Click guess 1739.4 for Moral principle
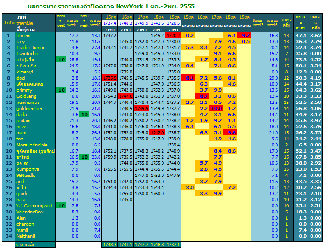This screenshot has height=249, width=325. 173,145
